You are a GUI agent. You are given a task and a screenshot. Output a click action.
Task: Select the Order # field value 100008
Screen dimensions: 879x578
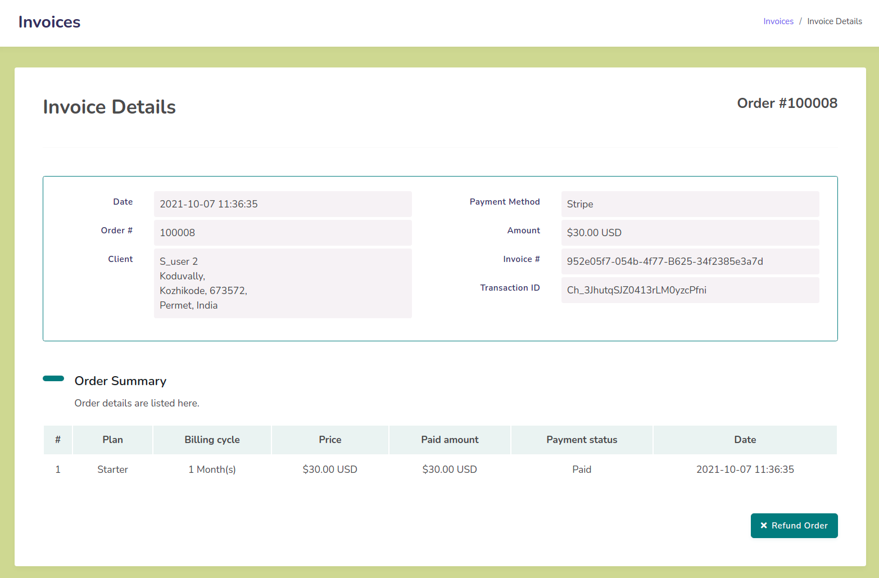[282, 233]
